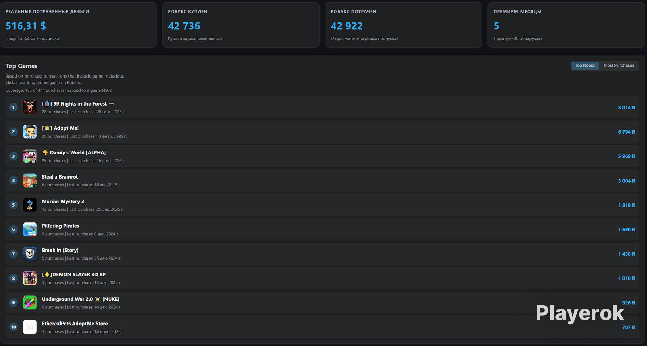Open the DEMON SLAYER 3D RP title

[x=74, y=274]
